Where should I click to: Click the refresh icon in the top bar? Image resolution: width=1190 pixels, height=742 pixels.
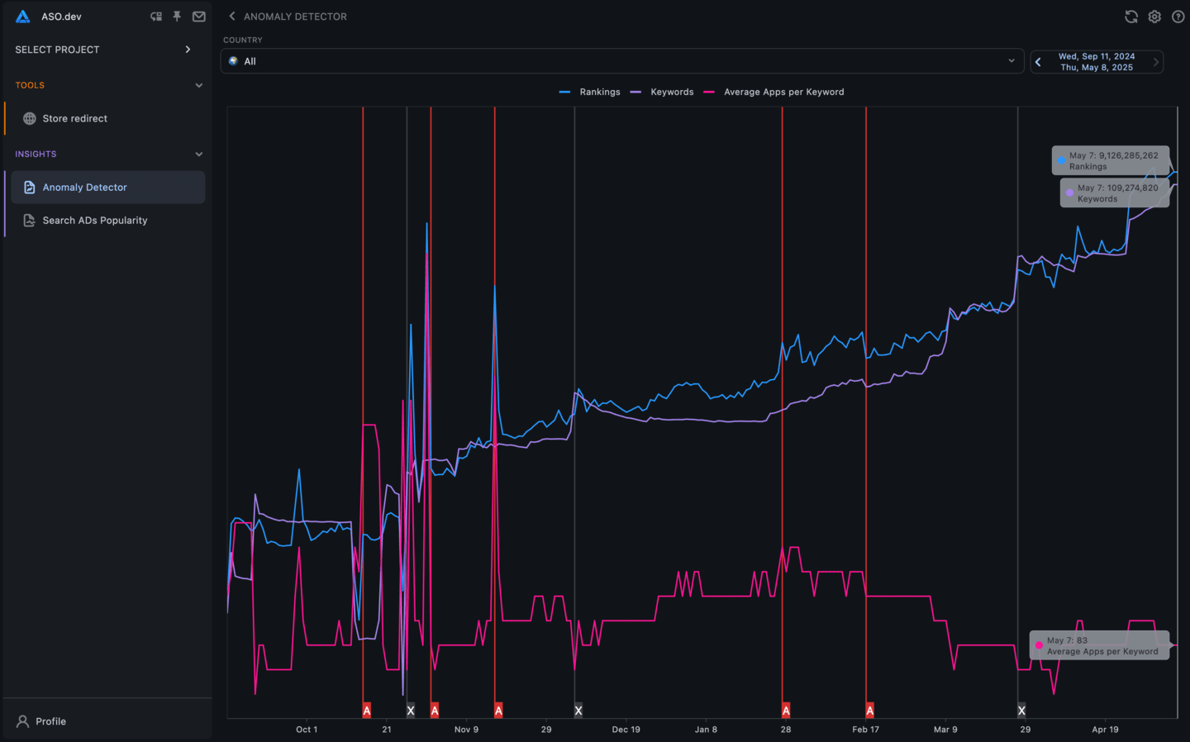pos(1130,16)
